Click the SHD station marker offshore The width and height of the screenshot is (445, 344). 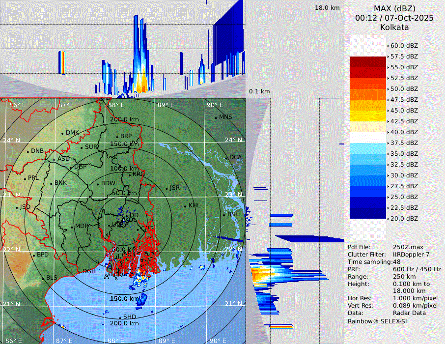click(120, 317)
